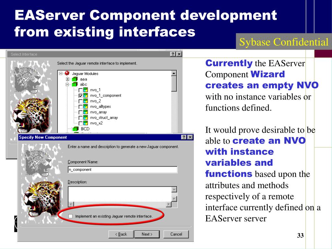Select the abc tree label
Viewport: 332px width, 249px height.
point(83,85)
